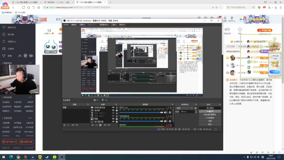Adjust 视频采集设备 volume slider

[x=141, y=121]
